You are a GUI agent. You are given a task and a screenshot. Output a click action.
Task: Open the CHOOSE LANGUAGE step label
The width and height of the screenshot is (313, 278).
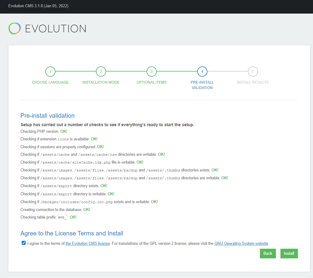coord(50,82)
